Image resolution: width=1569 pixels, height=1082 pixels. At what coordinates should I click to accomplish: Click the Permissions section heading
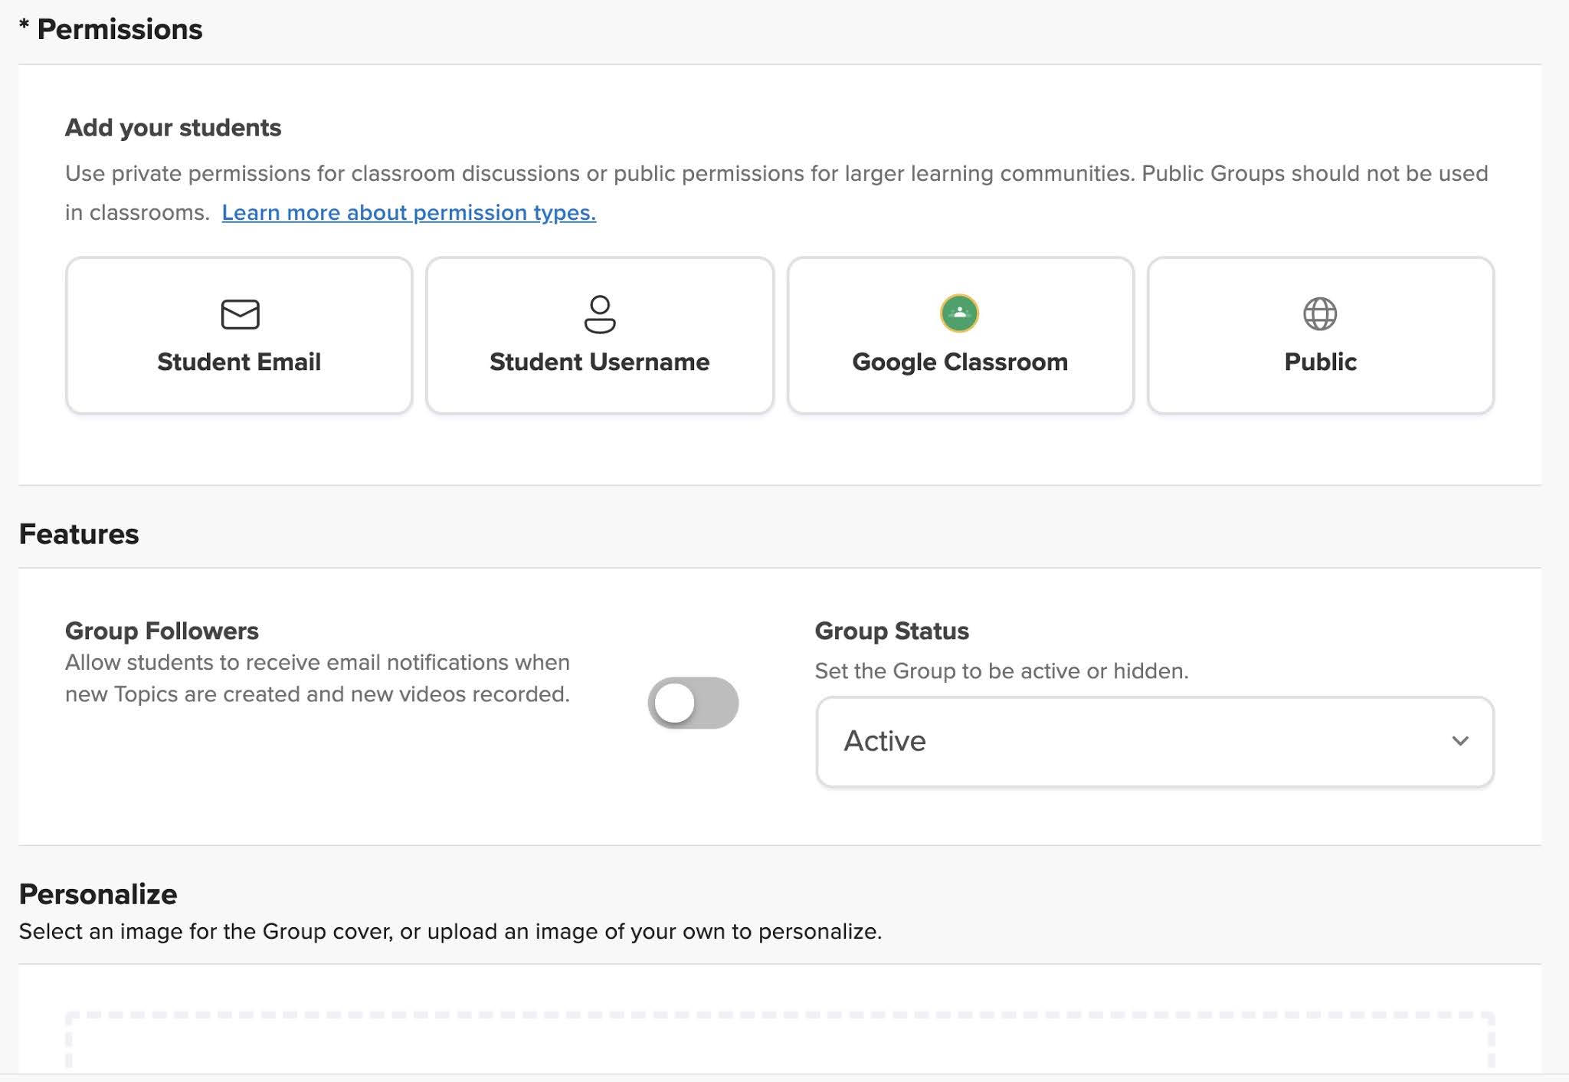pyautogui.click(x=111, y=30)
